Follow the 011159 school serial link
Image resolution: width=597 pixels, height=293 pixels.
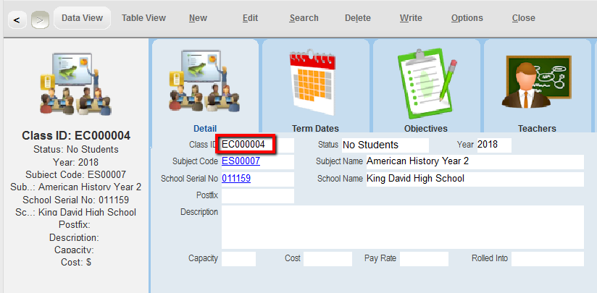[x=236, y=179]
